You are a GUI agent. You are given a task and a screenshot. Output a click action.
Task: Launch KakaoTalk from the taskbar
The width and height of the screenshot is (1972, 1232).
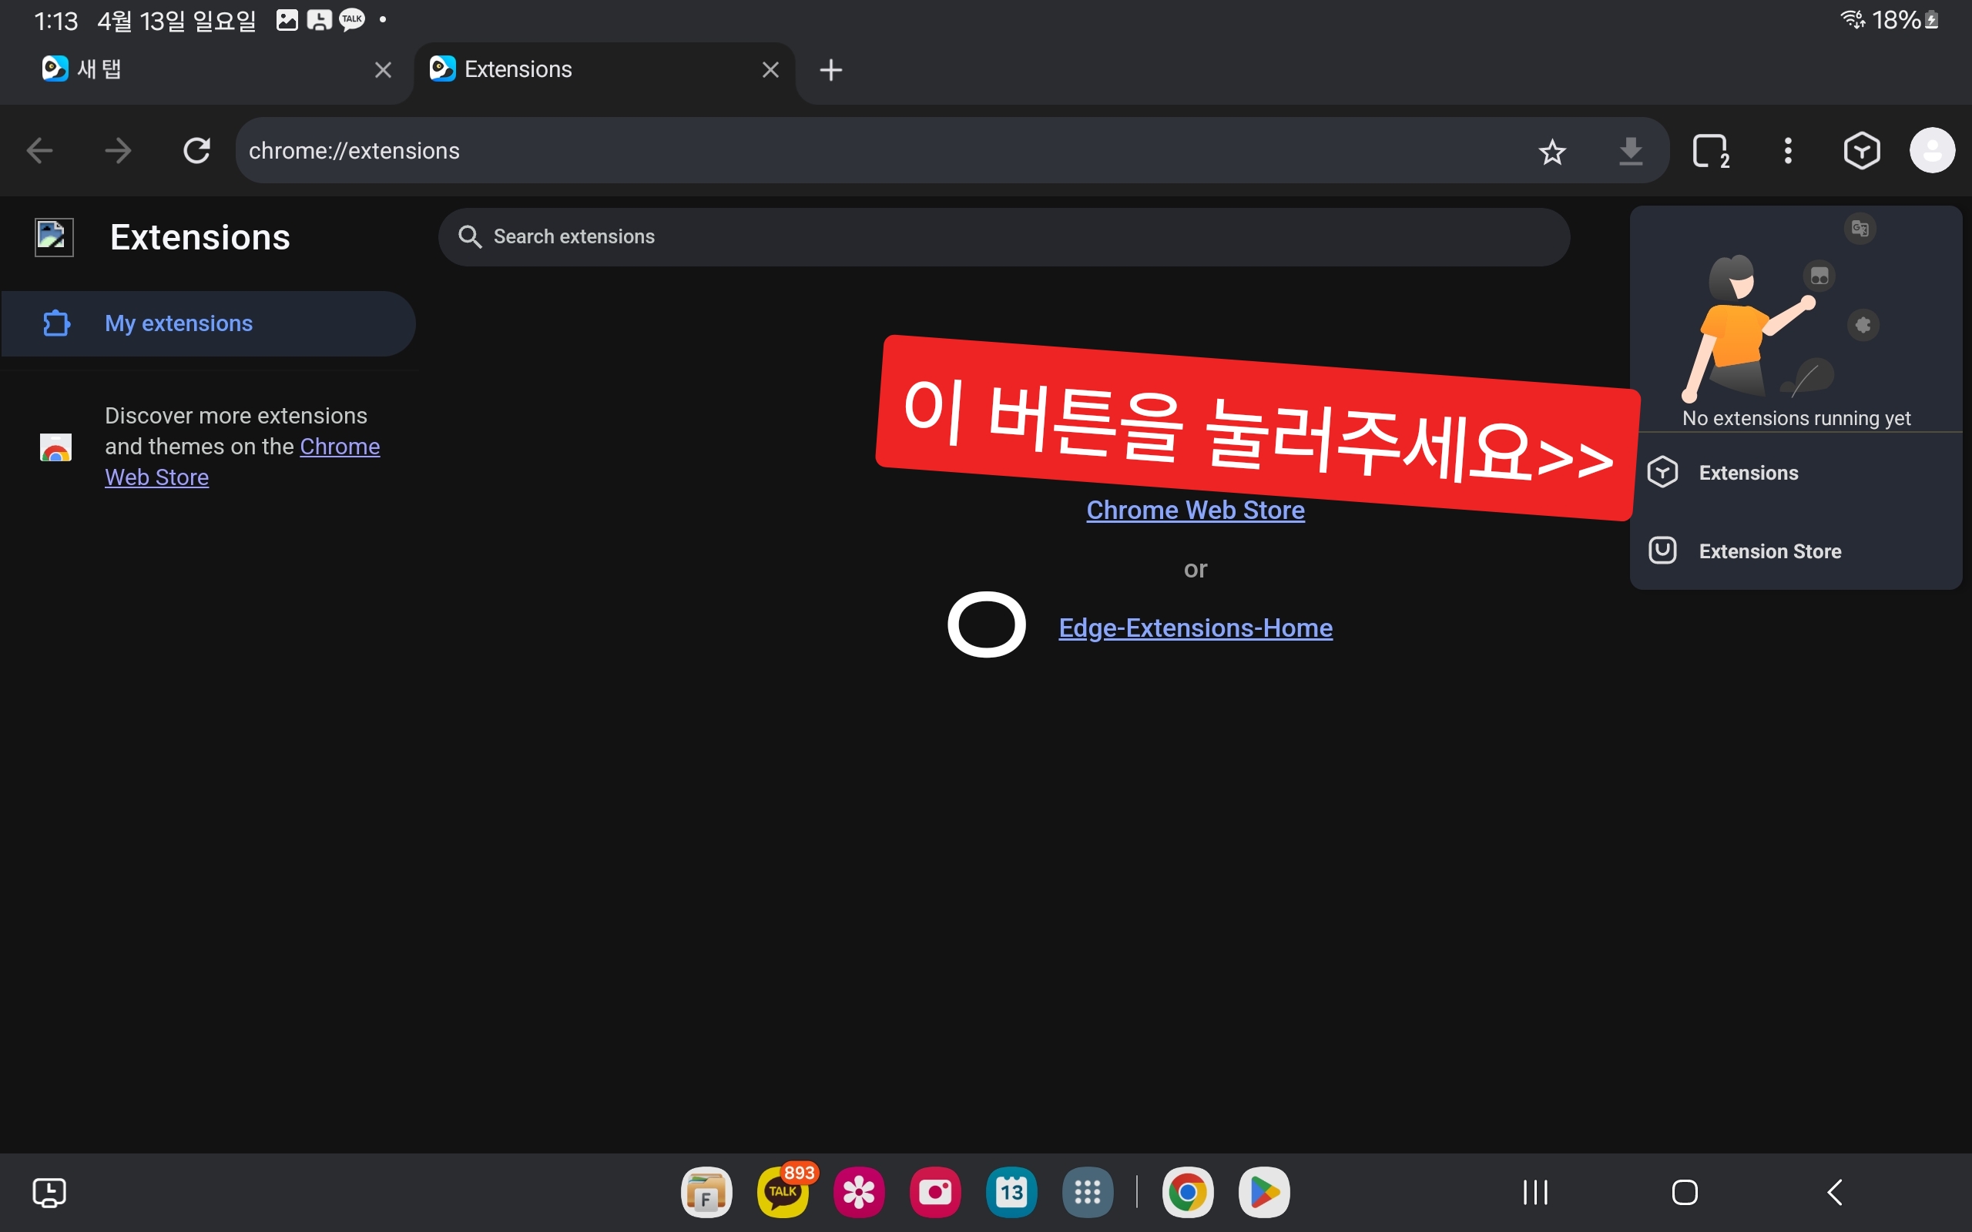point(783,1192)
